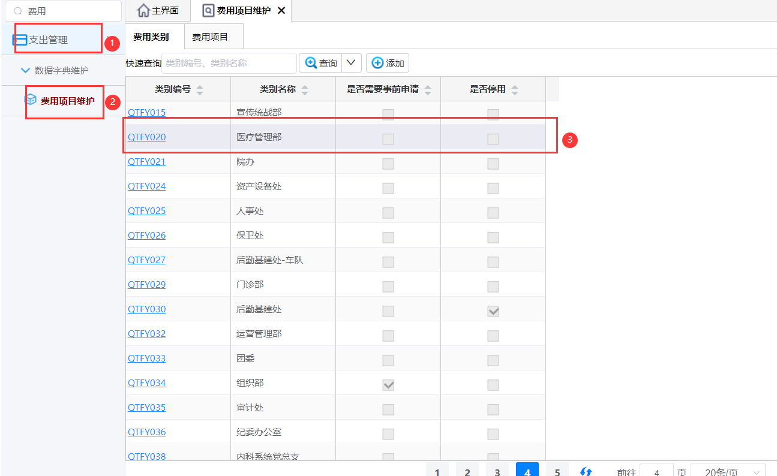Open 费用项目维护 in the sidebar

62,101
